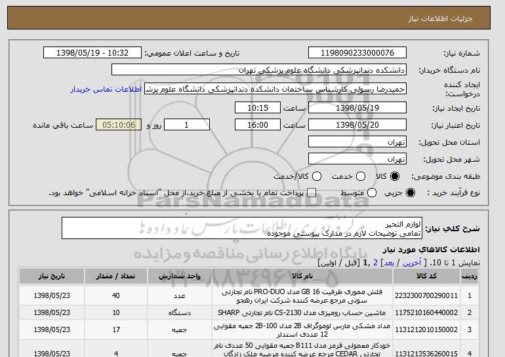Click the delivery city field تهران

[x=357, y=159]
